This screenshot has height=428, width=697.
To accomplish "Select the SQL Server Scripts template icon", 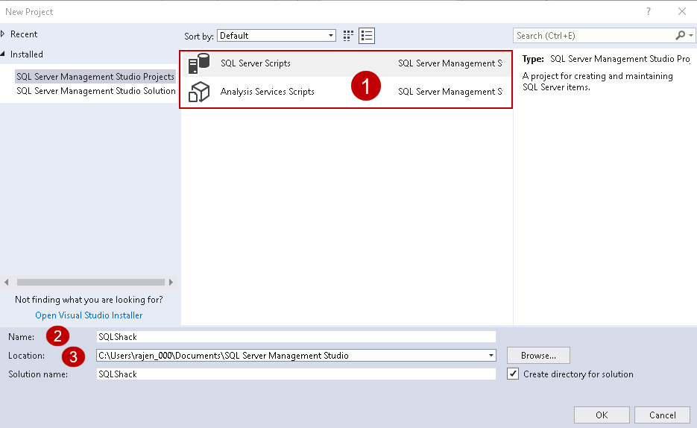I will (x=199, y=63).
